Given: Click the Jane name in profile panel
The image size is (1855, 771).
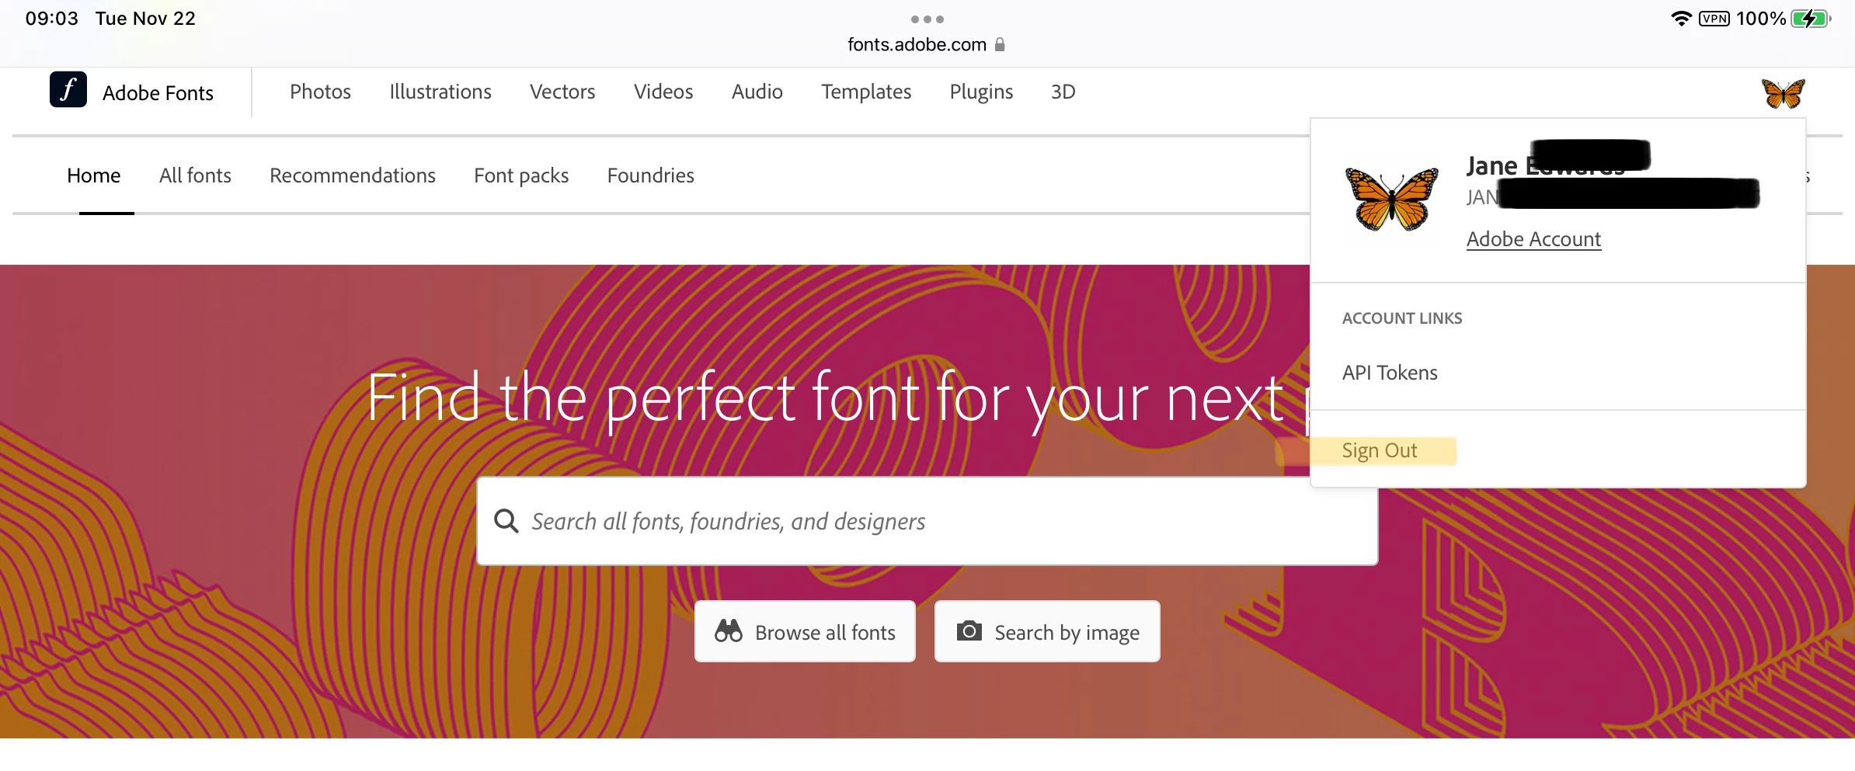Looking at the screenshot, I should pyautogui.click(x=1491, y=165).
